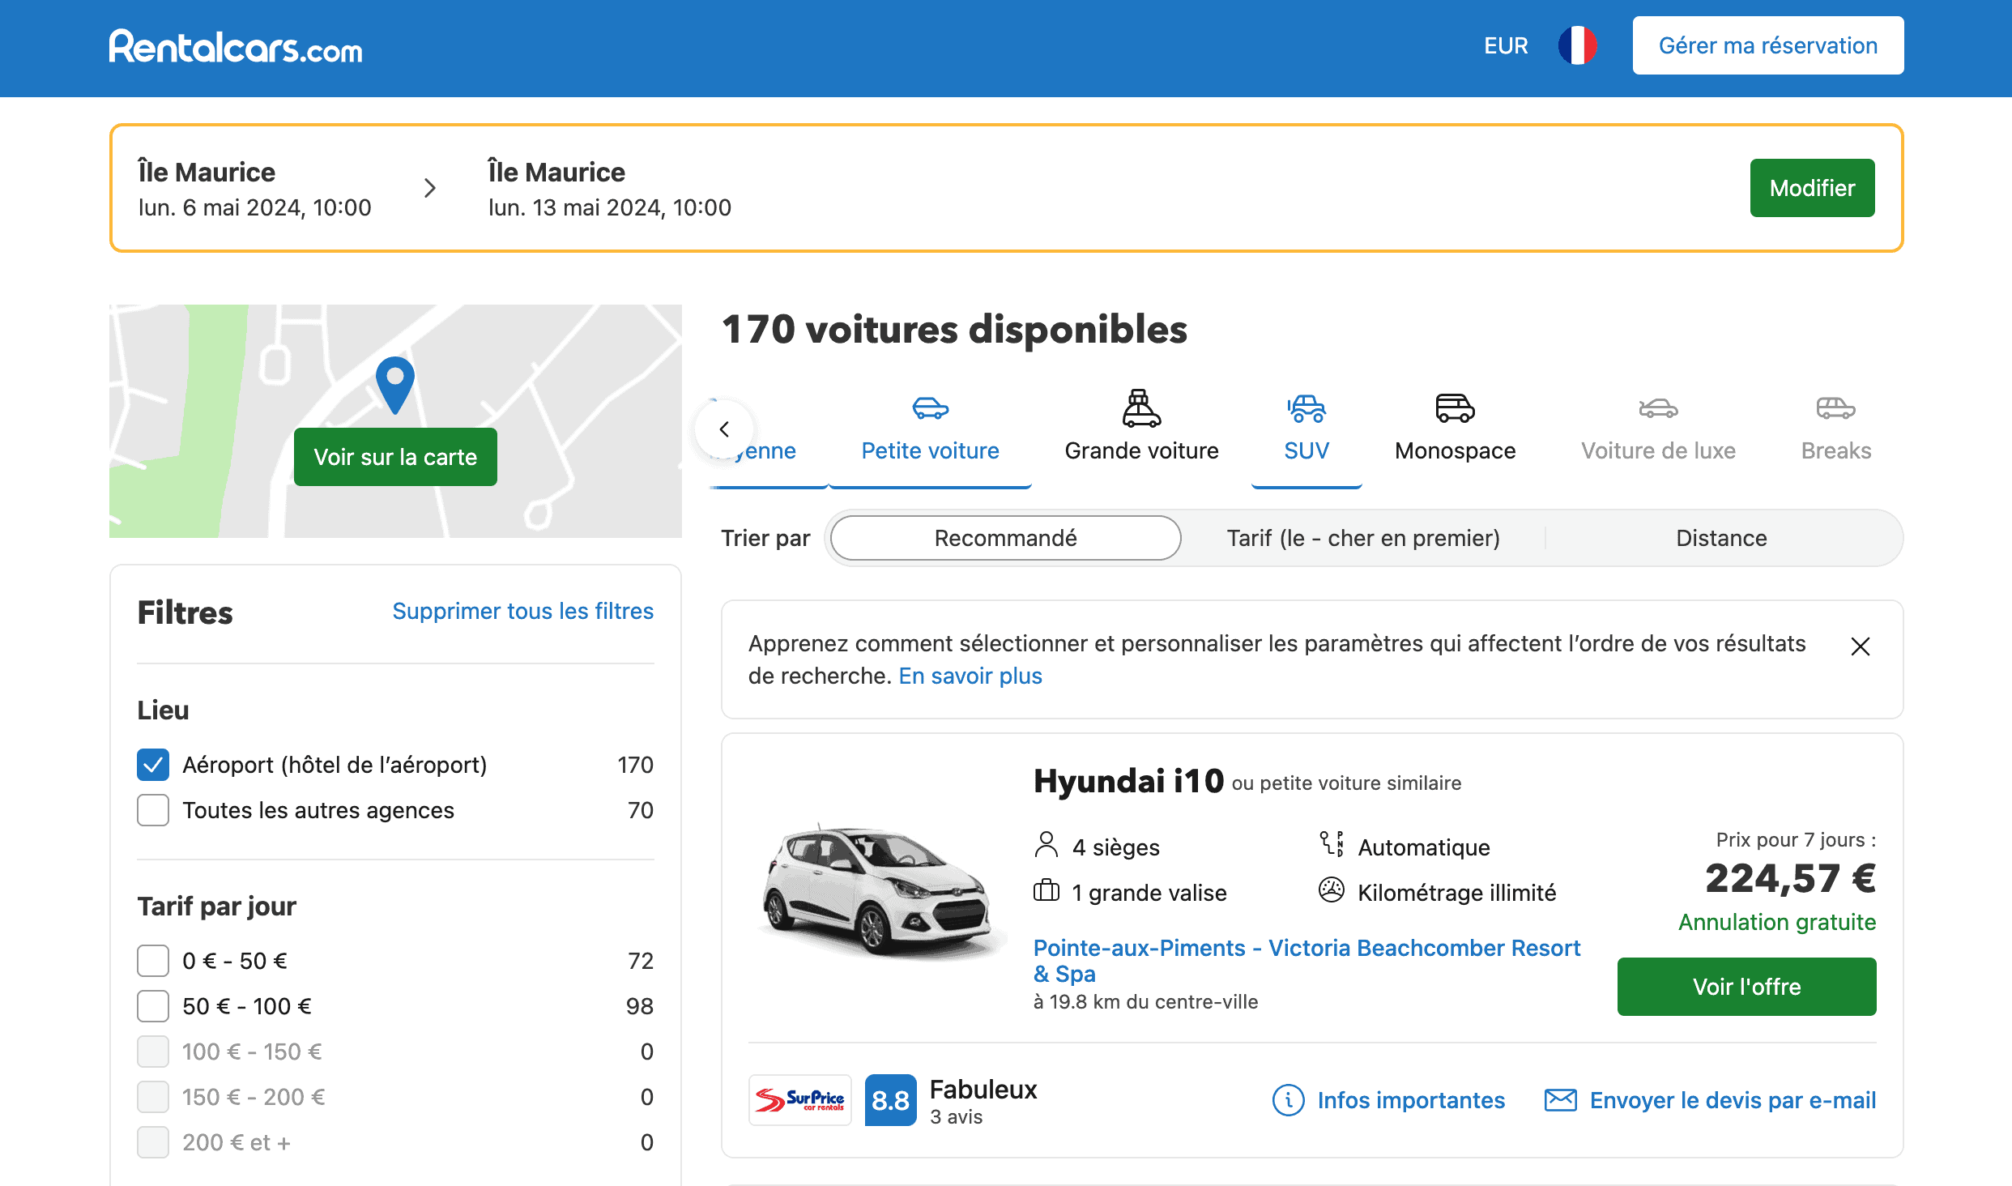Tick the 50 € - 100 € checkbox
Screen dimensions: 2012x1186
[x=153, y=1006]
